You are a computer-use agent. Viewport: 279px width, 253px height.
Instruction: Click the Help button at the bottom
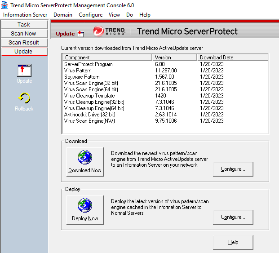coord(233,242)
